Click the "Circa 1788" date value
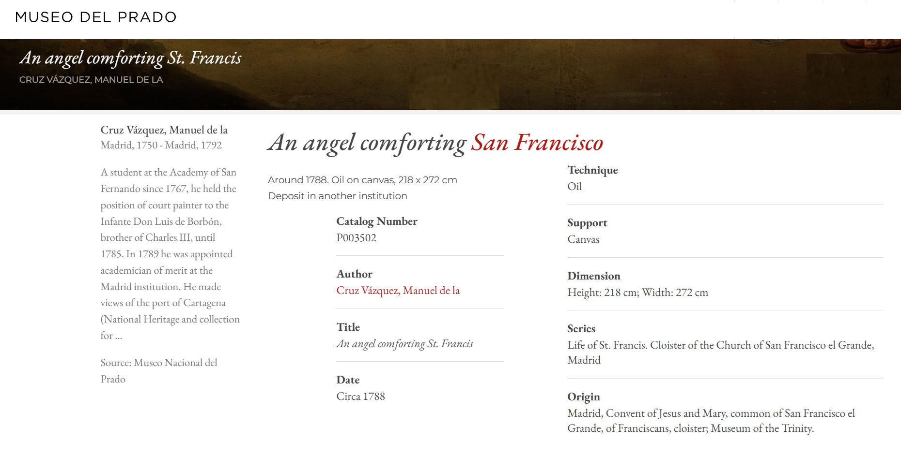Screen dimensions: 901x455 360,396
